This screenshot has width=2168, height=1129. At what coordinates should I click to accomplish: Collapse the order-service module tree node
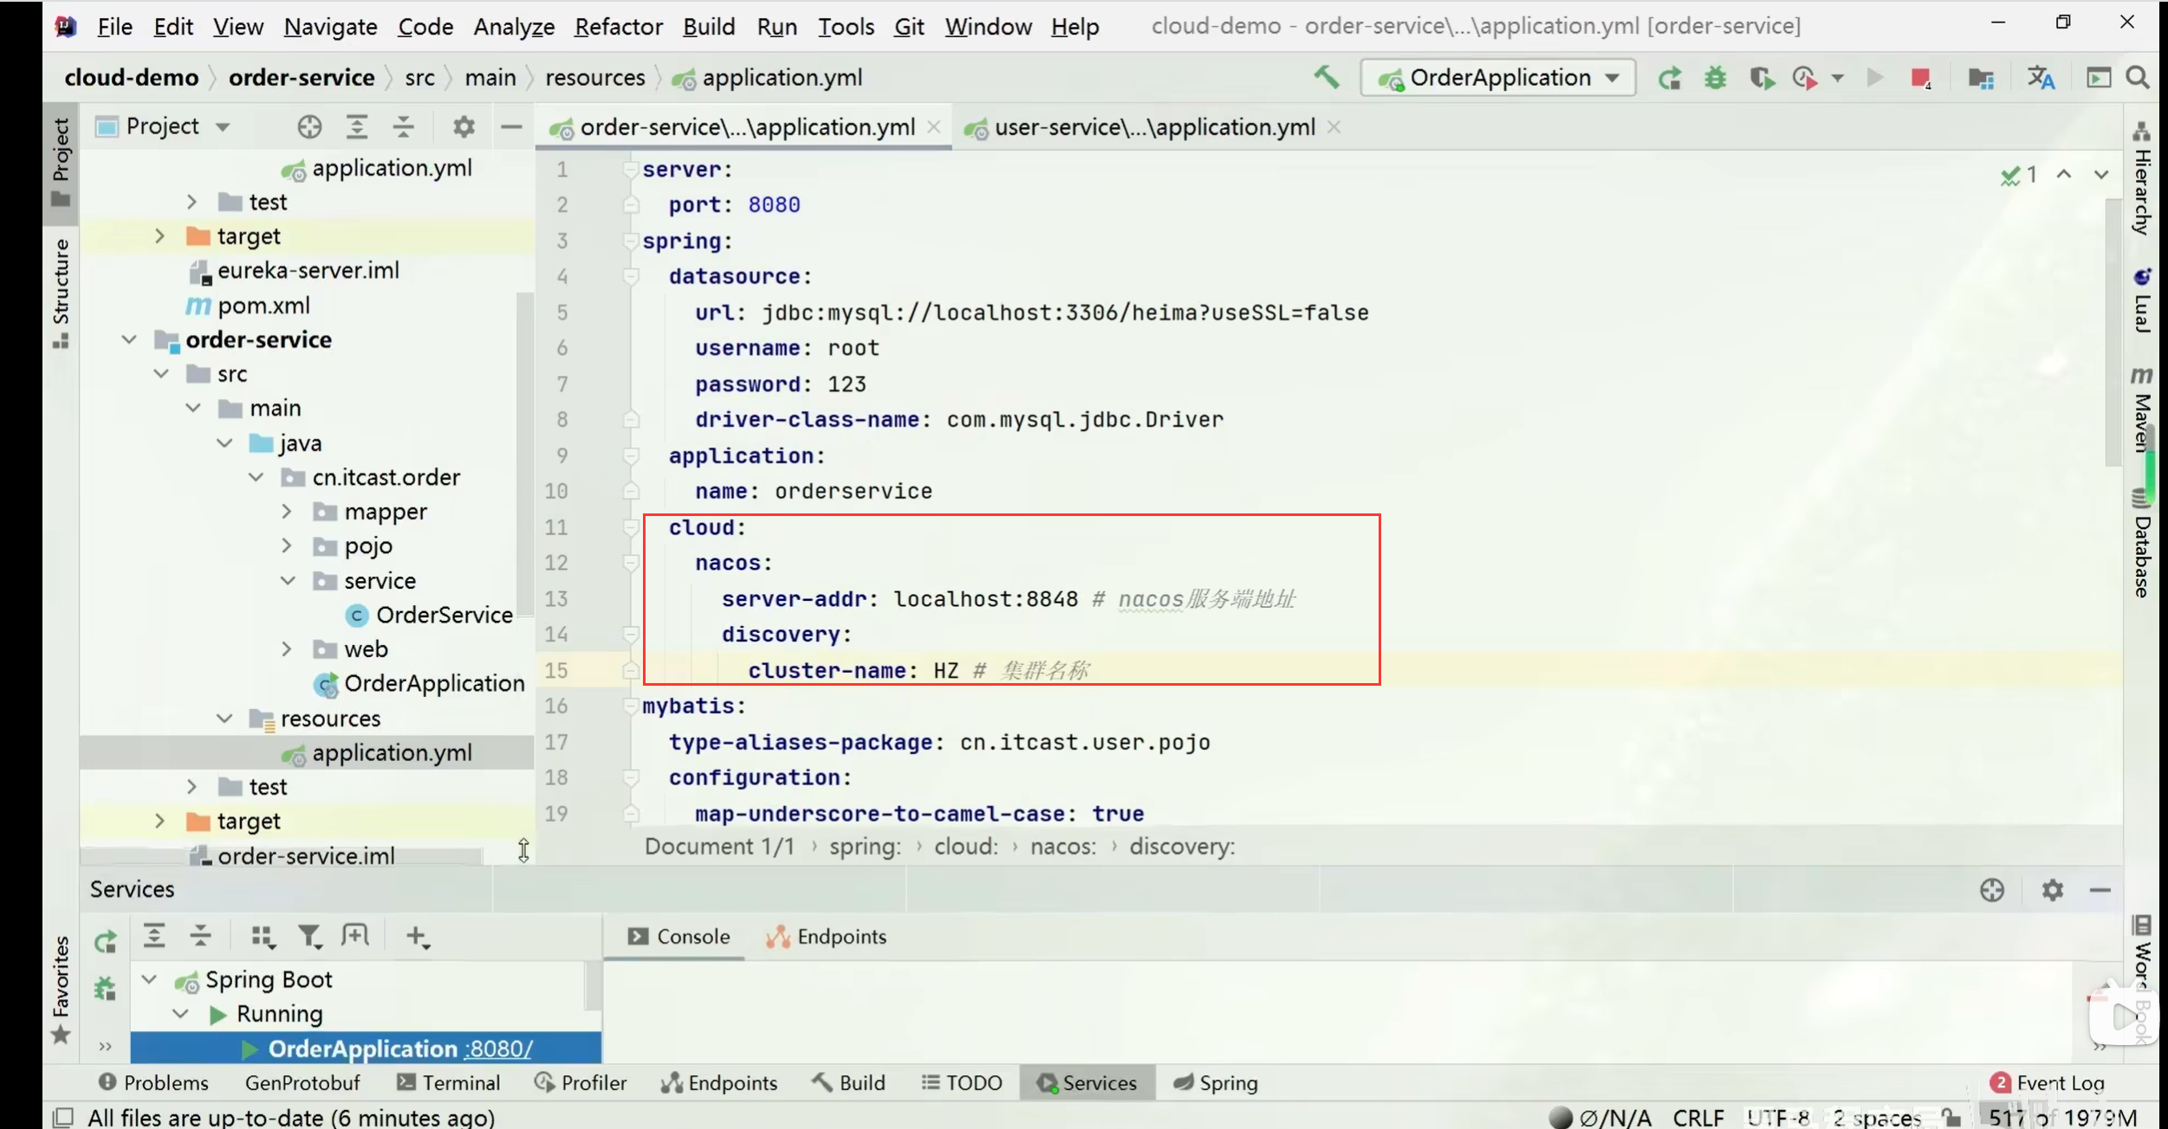tap(129, 339)
